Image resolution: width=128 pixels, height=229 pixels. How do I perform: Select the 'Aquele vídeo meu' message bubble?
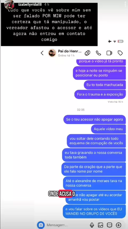coord(108,129)
